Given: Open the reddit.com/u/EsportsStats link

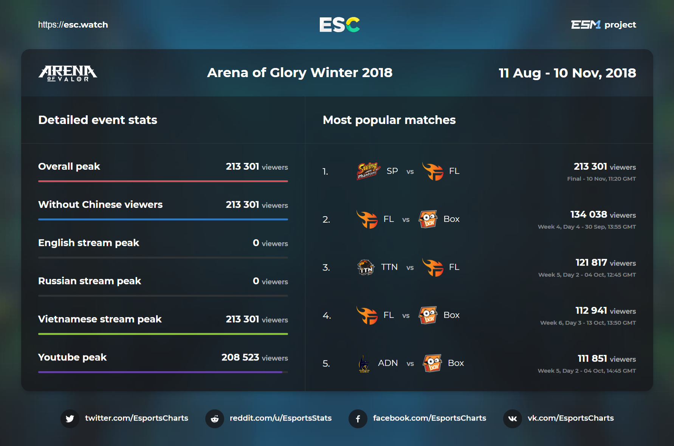Looking at the screenshot, I should tap(280, 418).
